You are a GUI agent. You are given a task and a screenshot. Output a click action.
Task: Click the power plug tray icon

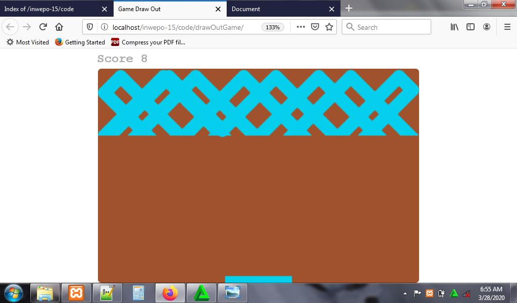[441, 293]
